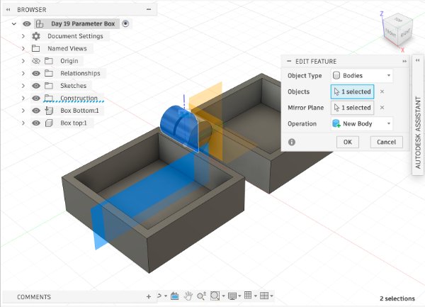Open the Grid and Snaps dropdown arrow
425x307 pixels.
pyautogui.click(x=256, y=296)
